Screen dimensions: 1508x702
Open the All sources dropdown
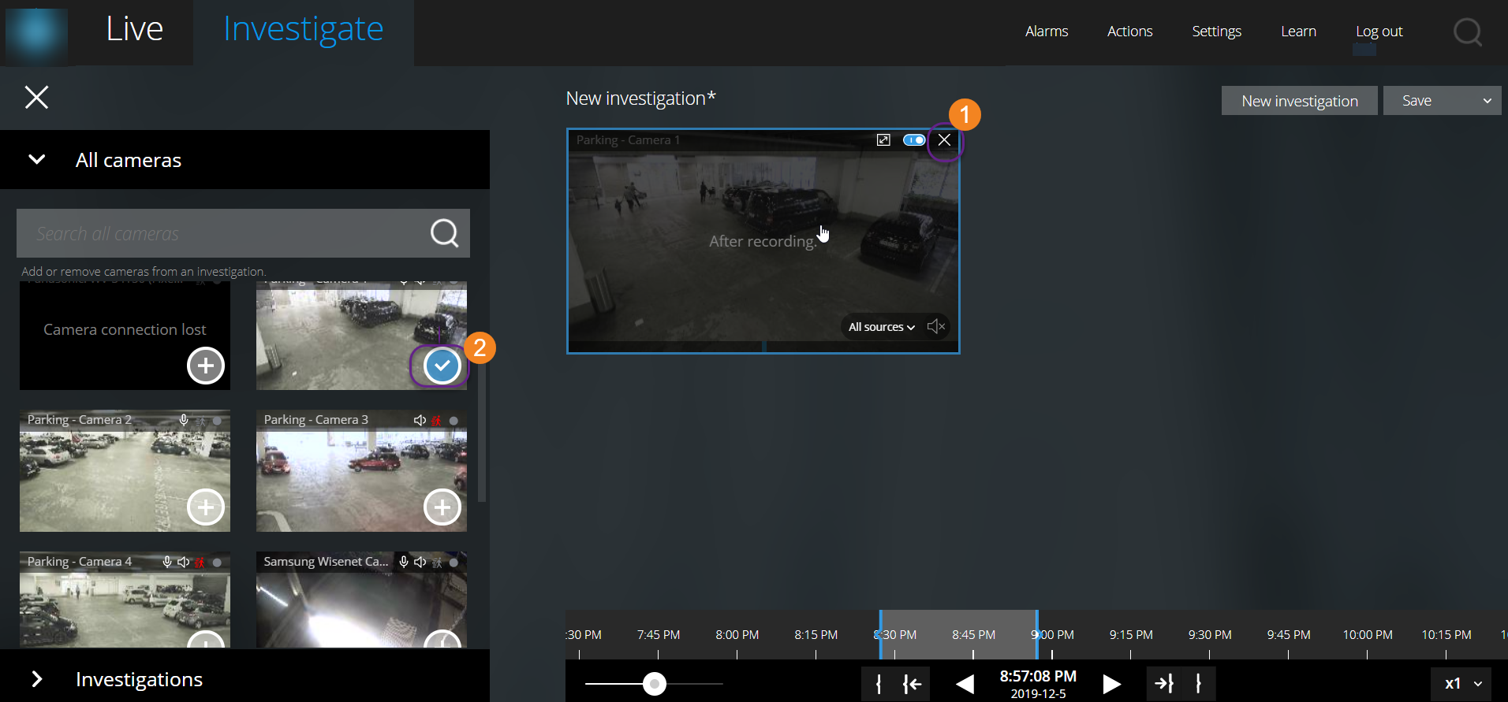click(x=881, y=327)
